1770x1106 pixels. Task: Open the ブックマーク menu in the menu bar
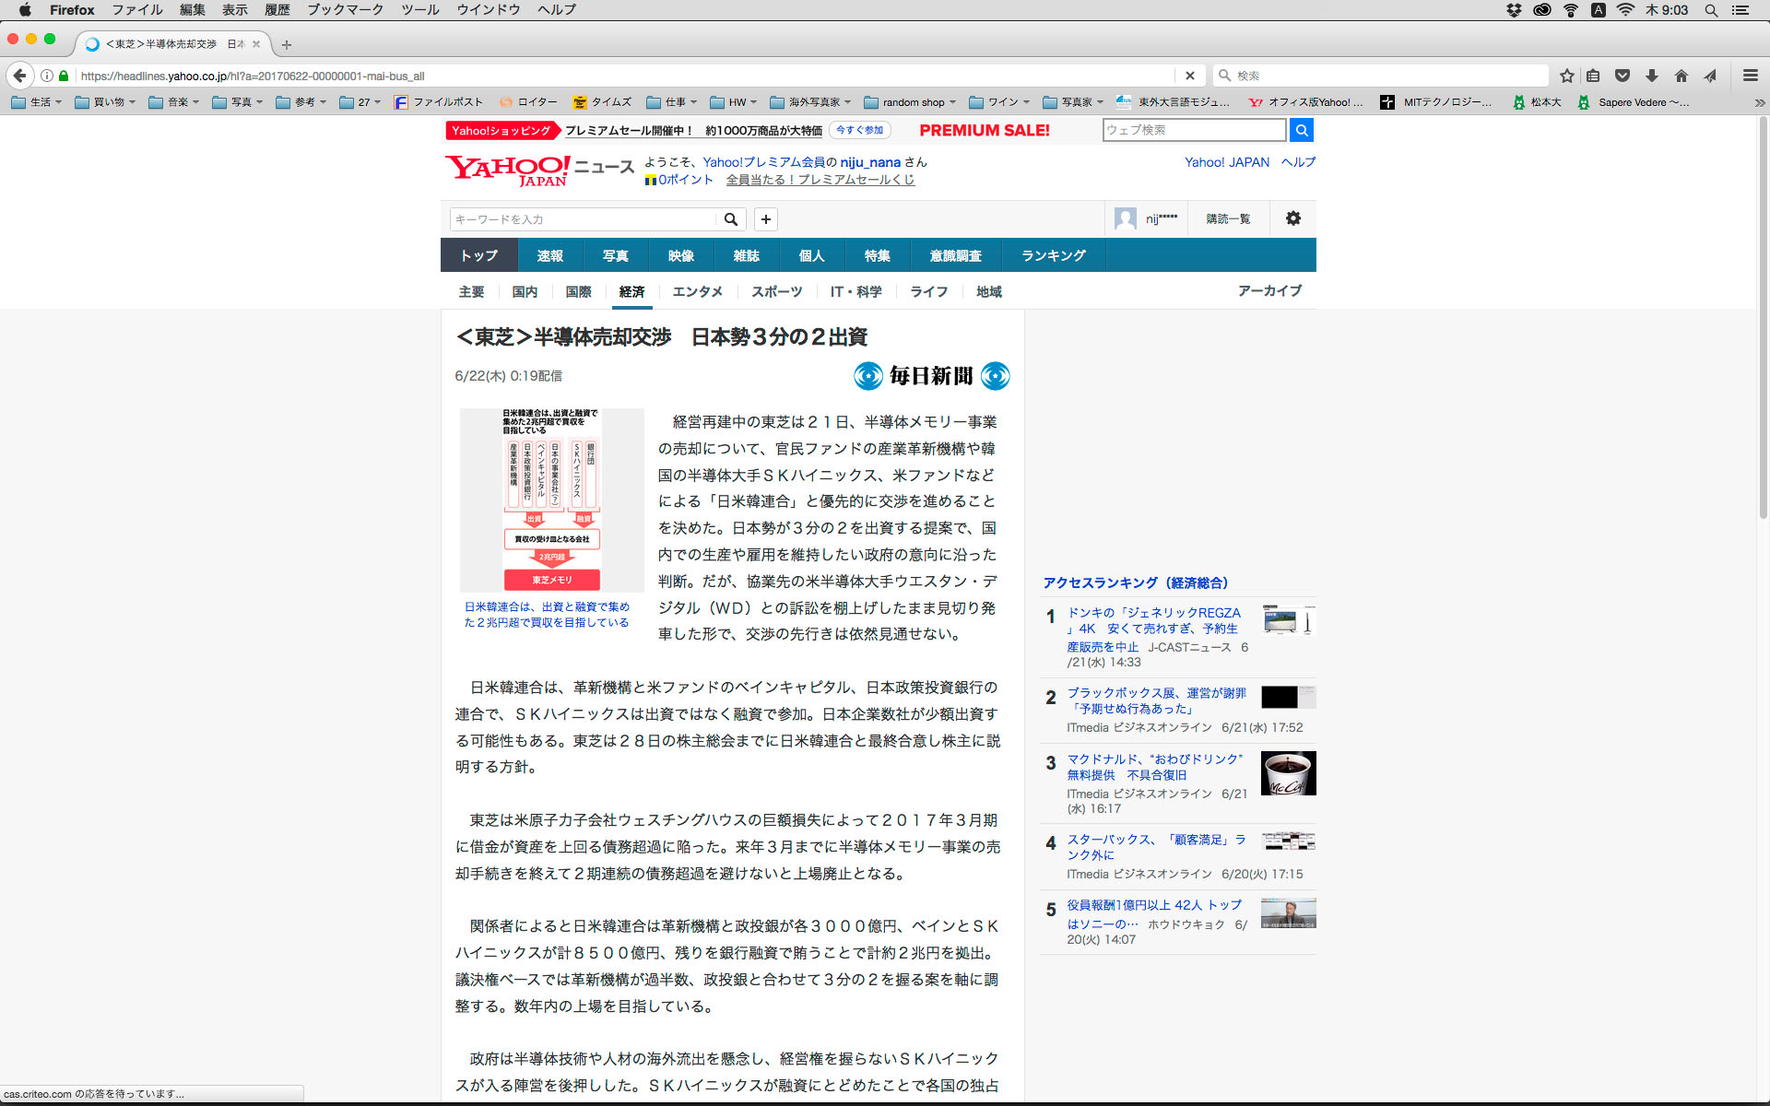tap(345, 10)
